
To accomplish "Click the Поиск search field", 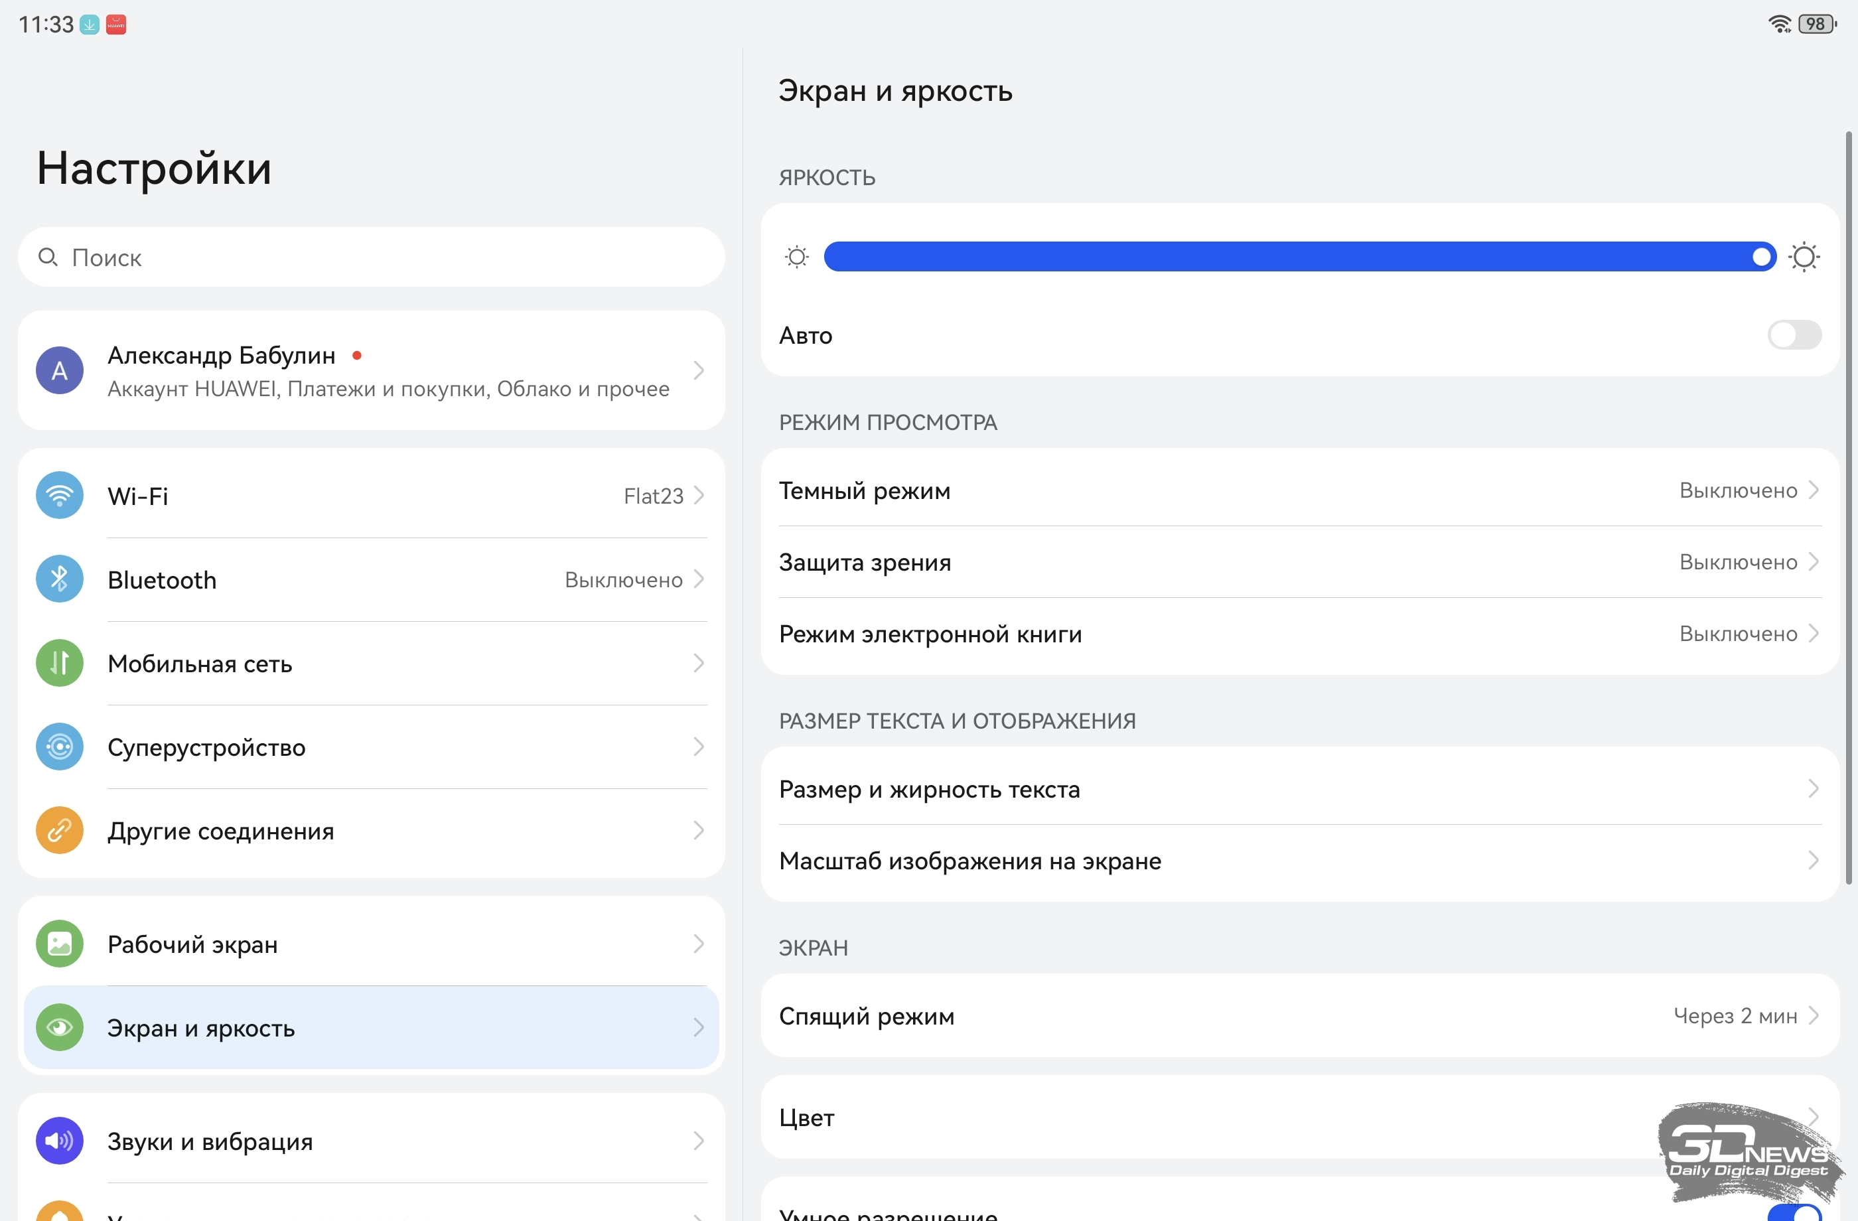I will coord(371,257).
